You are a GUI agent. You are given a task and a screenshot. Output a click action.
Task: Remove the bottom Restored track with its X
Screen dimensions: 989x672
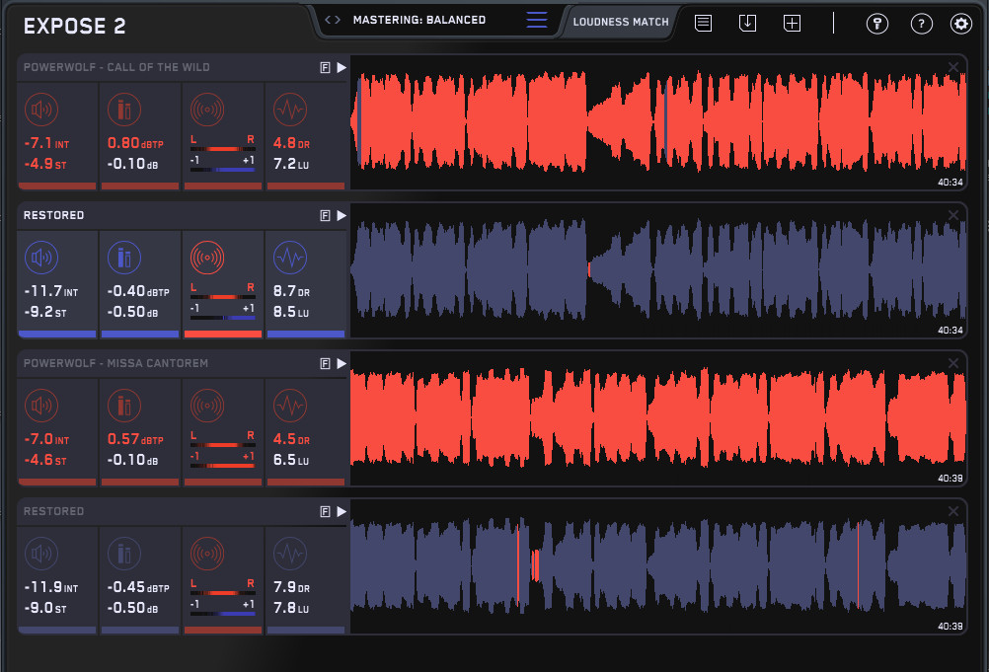pyautogui.click(x=953, y=511)
